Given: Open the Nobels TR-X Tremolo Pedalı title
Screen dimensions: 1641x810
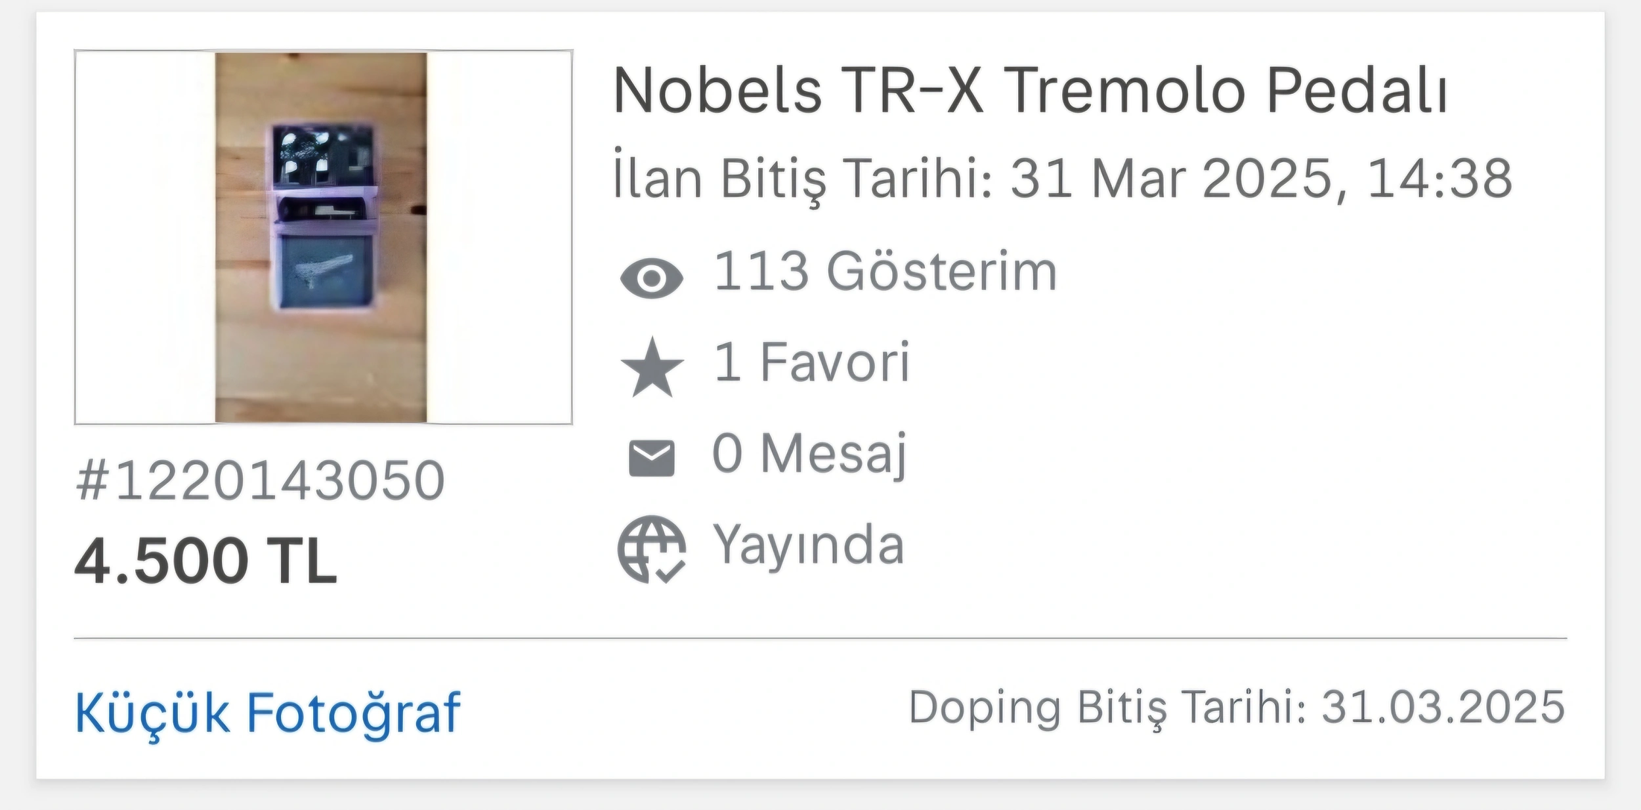Looking at the screenshot, I should pyautogui.click(x=1030, y=91).
